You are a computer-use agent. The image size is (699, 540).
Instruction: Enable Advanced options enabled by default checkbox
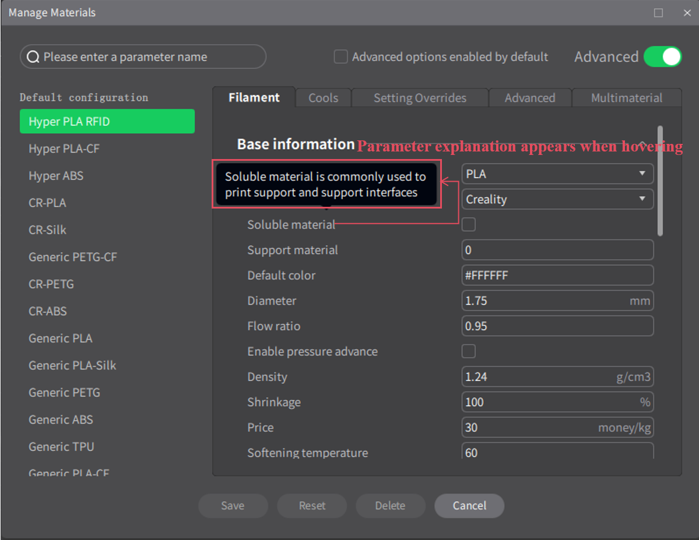click(x=340, y=57)
